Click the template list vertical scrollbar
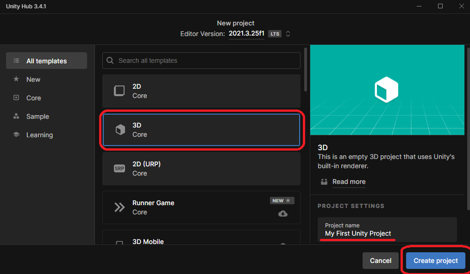 [x=305, y=69]
